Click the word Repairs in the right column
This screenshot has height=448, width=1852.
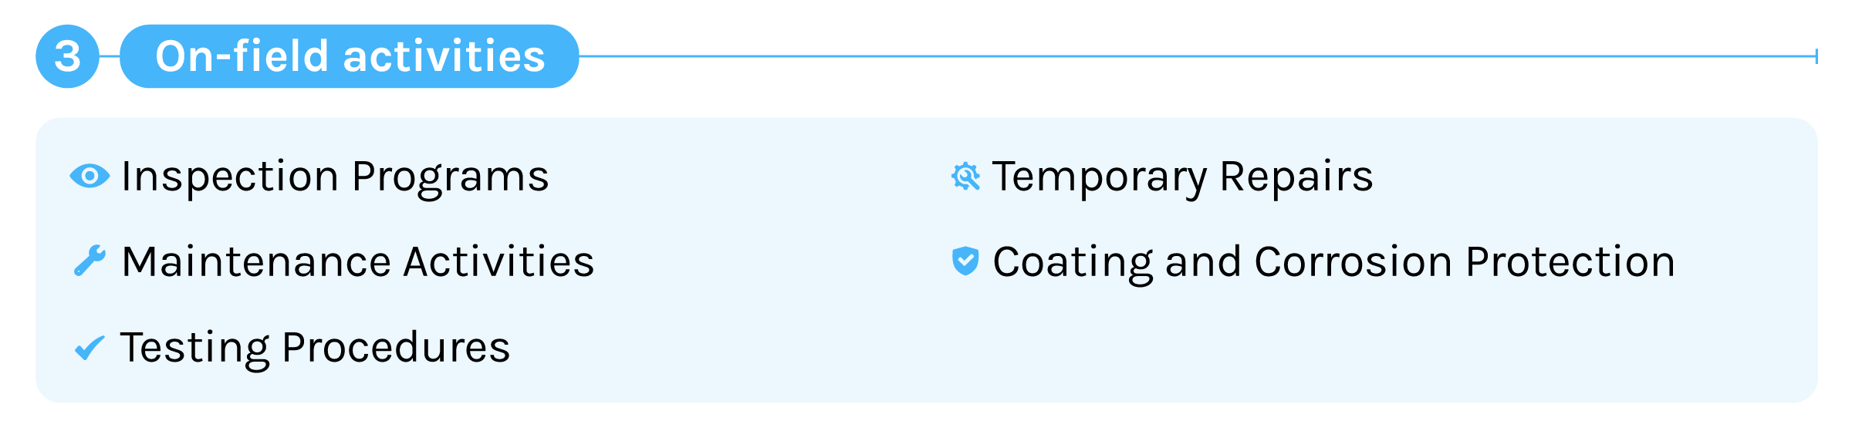click(1296, 178)
